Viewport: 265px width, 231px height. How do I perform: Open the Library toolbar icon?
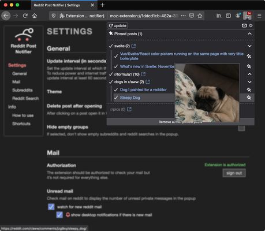pyautogui.click(x=219, y=16)
